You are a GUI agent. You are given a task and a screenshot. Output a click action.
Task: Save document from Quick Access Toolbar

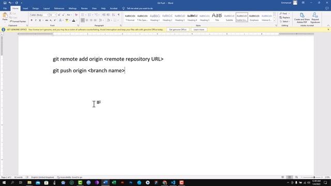coord(5,3)
